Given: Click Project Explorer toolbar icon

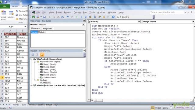Looking at the screenshot, I should (95, 17).
